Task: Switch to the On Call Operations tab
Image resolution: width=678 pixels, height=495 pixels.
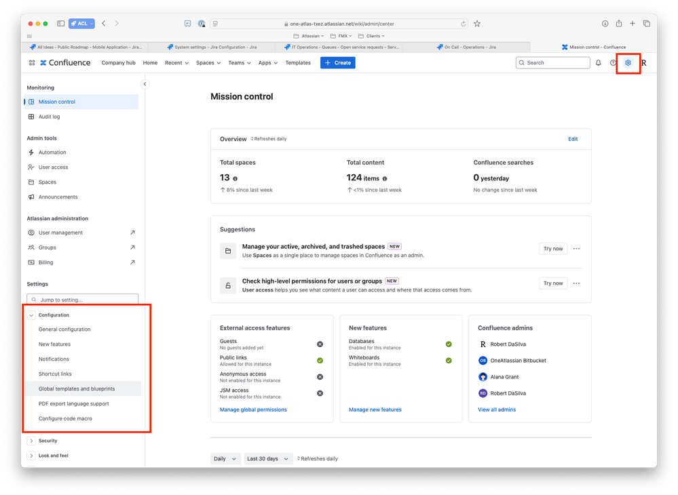Action: tap(466, 47)
